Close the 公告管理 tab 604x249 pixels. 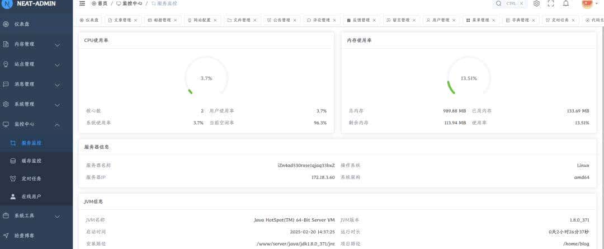[x=295, y=20]
